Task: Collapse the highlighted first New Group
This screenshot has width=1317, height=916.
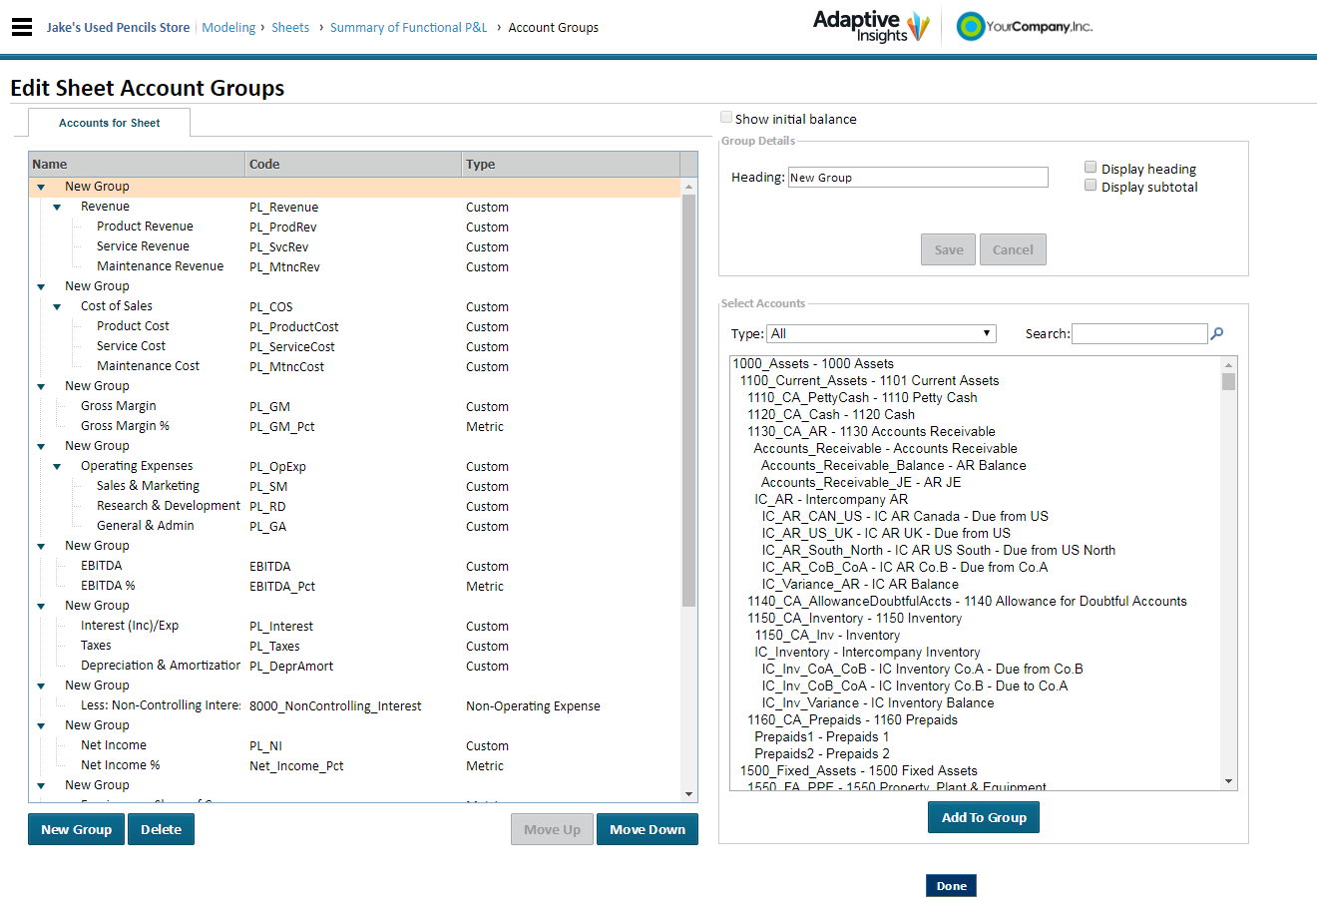Action: (41, 188)
